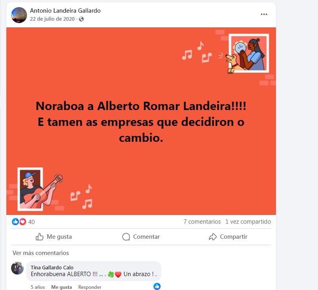This screenshot has width=318, height=290.
Task: Click the orange Noraboa post image
Action: click(141, 121)
